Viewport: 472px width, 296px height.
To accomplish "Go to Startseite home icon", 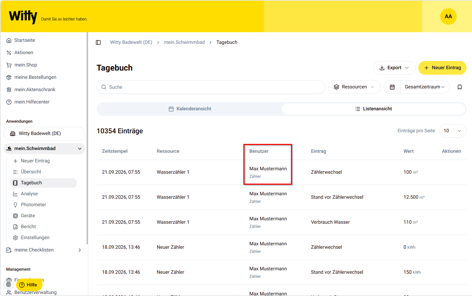I will point(9,40).
